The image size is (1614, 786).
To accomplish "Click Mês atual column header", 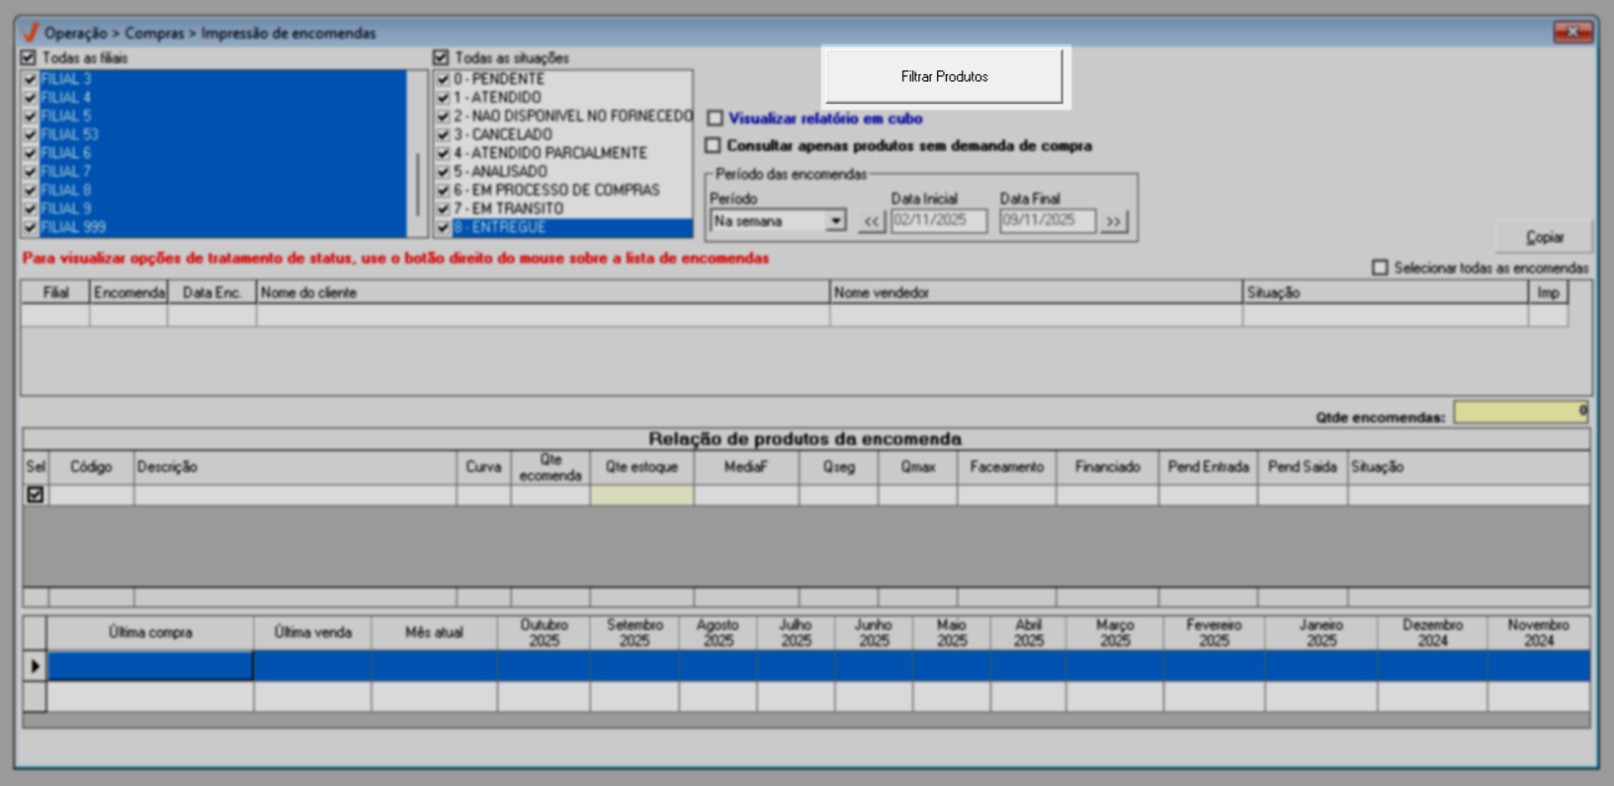I will click(x=434, y=633).
